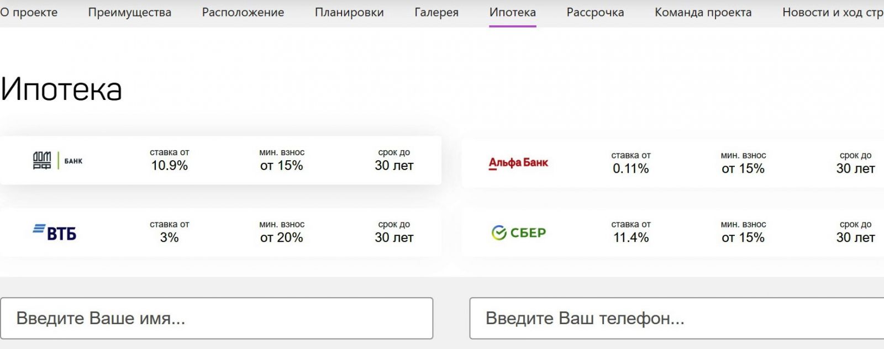Click the Альфа Банк logo
Image resolution: width=884 pixels, height=349 pixels.
tap(518, 163)
